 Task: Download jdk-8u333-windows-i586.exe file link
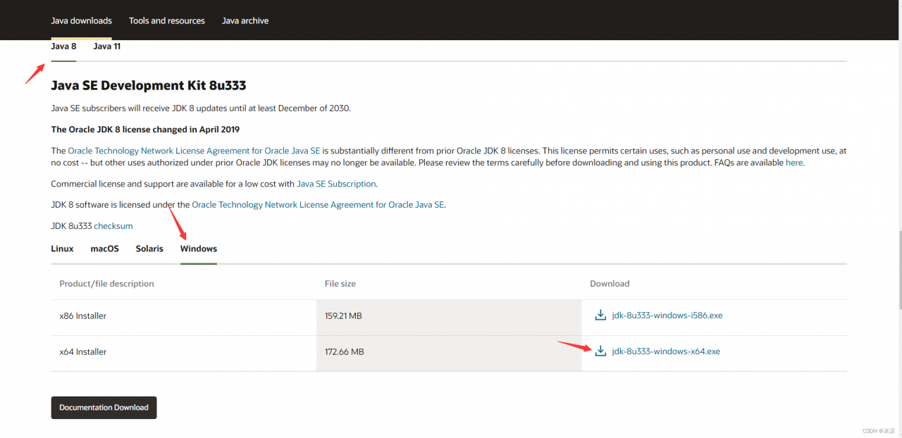(667, 315)
